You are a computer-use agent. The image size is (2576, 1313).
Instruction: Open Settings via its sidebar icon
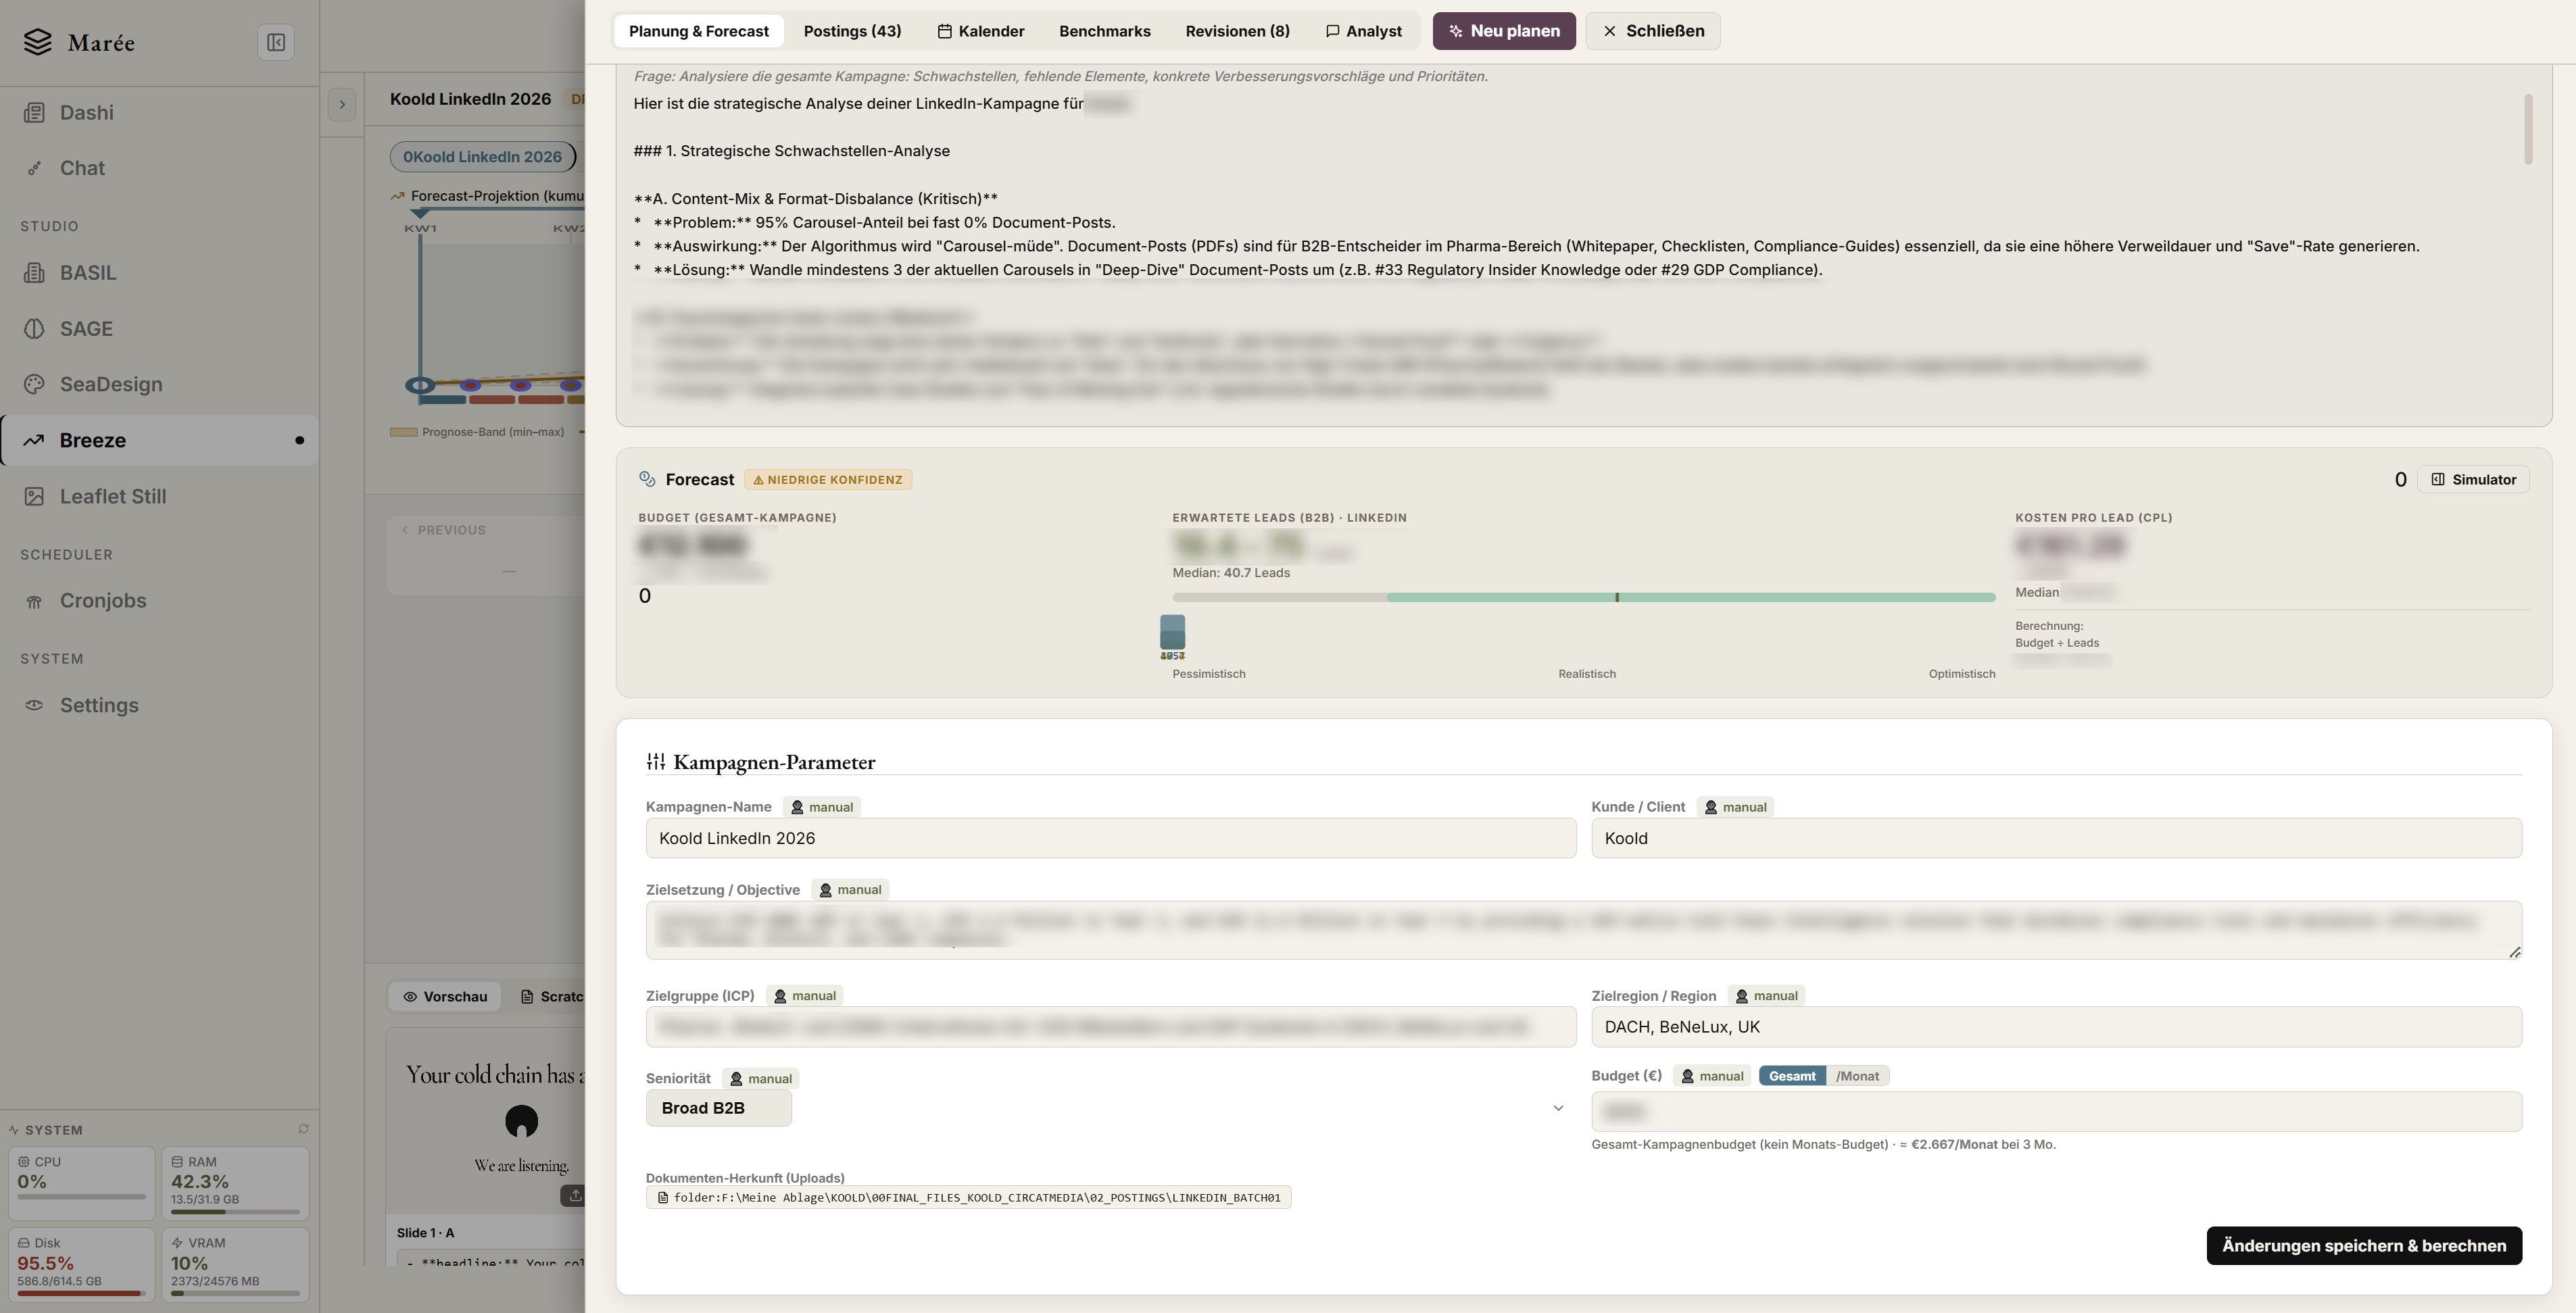click(34, 705)
